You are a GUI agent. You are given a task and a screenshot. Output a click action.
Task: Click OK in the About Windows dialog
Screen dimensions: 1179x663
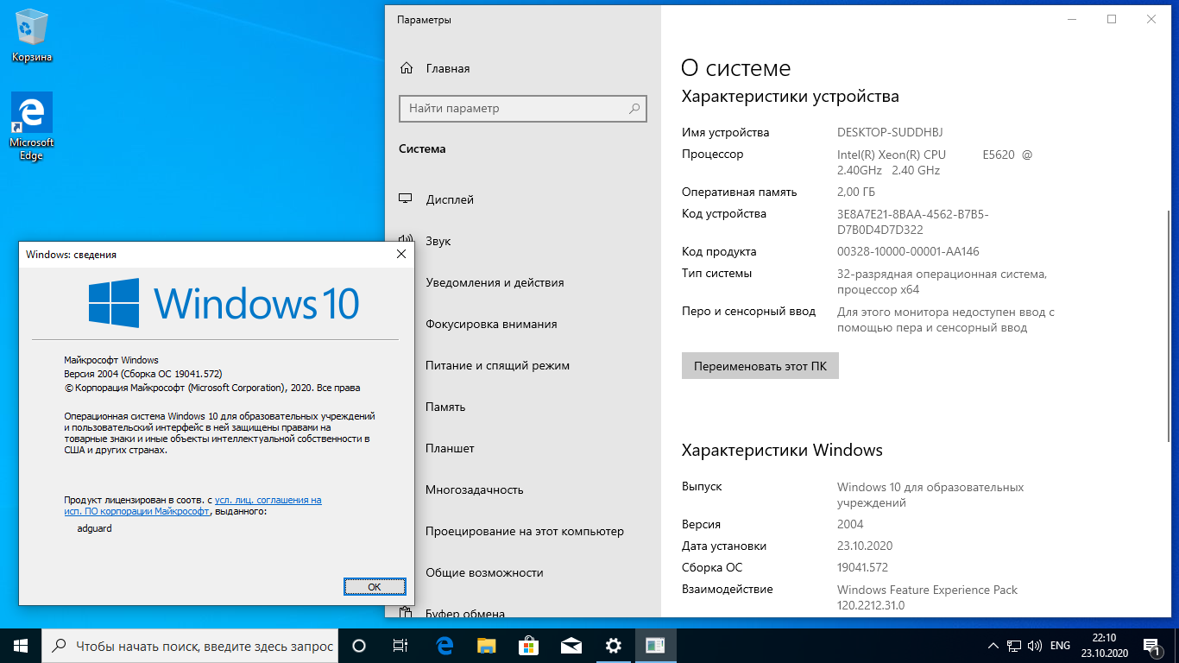(374, 586)
